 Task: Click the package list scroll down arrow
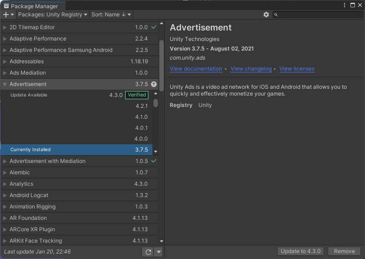pyautogui.click(x=161, y=241)
